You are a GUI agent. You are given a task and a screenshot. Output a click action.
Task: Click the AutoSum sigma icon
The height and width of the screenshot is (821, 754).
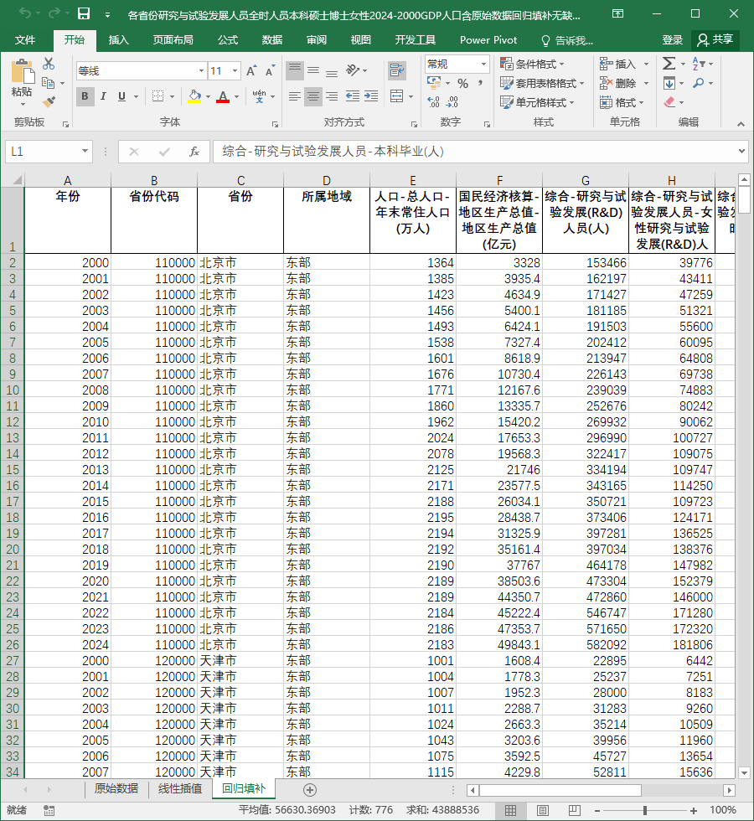point(669,64)
